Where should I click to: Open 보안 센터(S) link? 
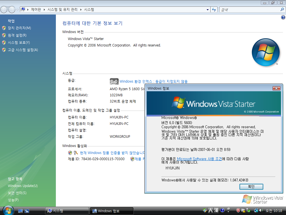coord(17,193)
